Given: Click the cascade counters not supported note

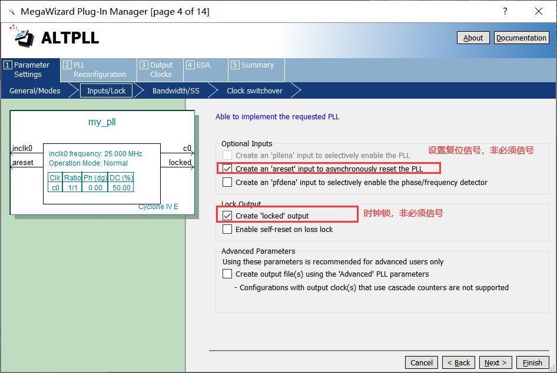Looking at the screenshot, I should tap(372, 287).
